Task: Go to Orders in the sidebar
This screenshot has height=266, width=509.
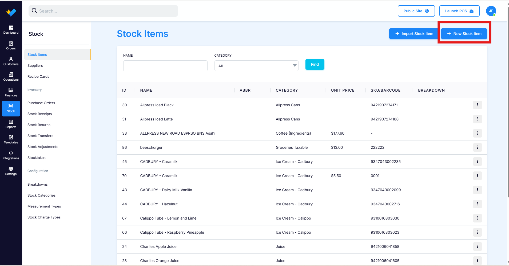Action: pos(11,45)
